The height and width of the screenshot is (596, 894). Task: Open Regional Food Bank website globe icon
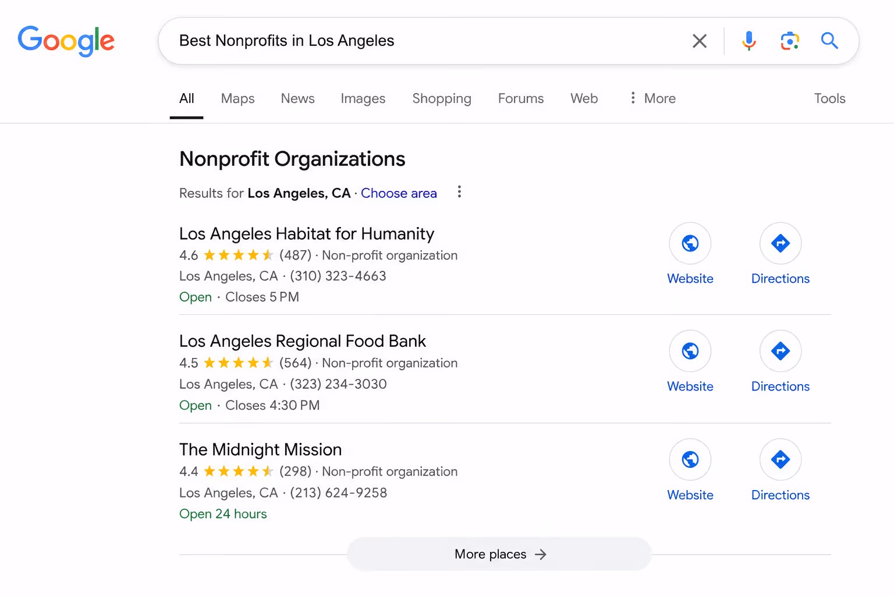point(690,351)
